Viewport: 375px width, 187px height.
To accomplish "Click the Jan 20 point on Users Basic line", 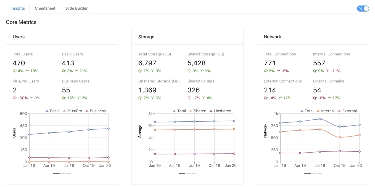I will point(109,129).
